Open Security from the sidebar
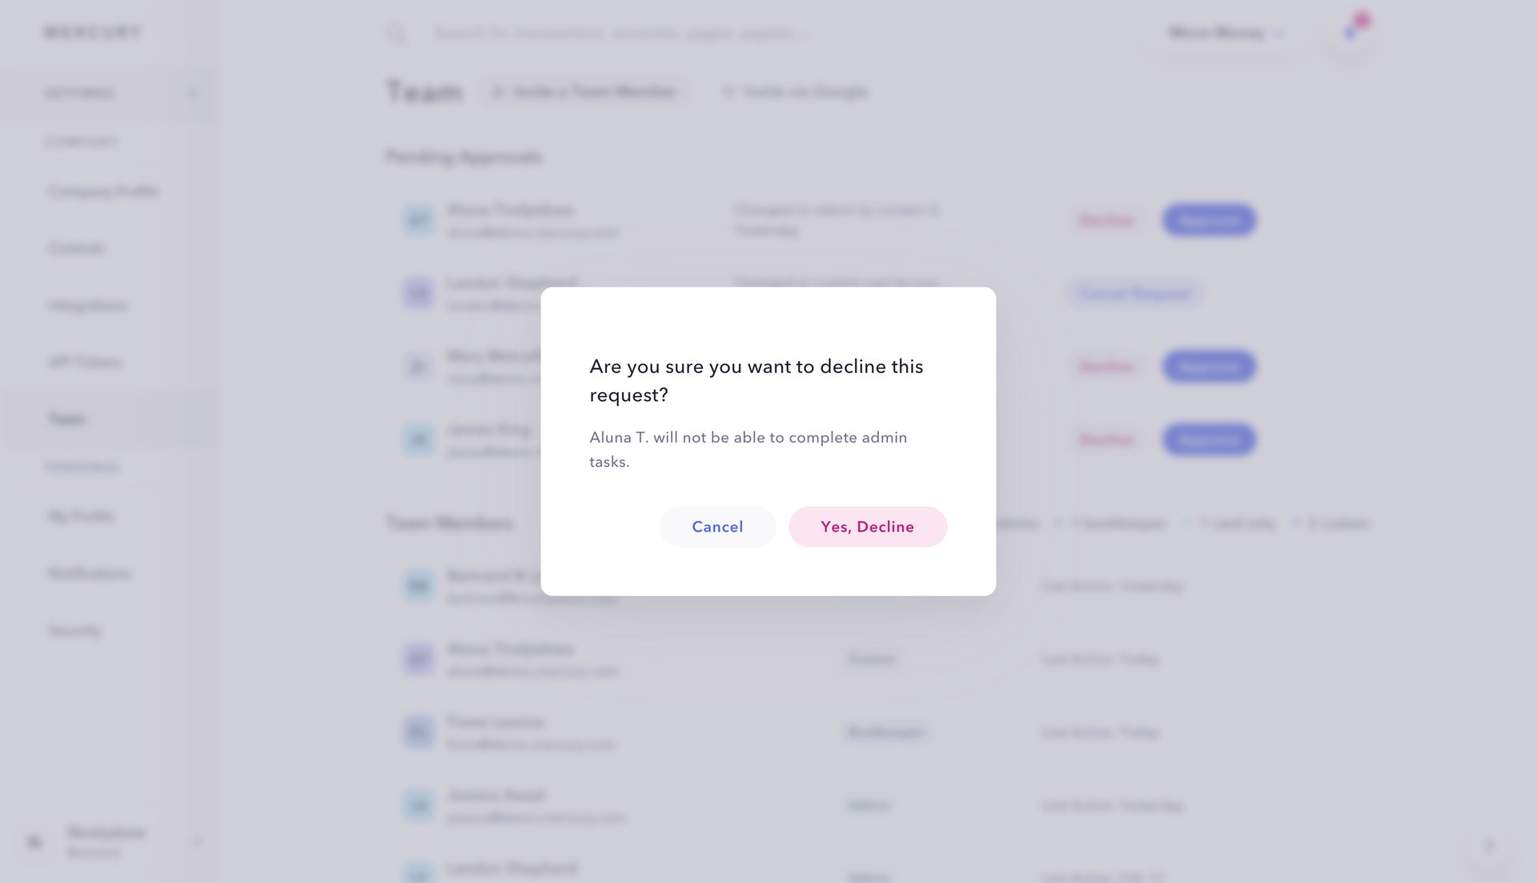1537x883 pixels. click(74, 630)
